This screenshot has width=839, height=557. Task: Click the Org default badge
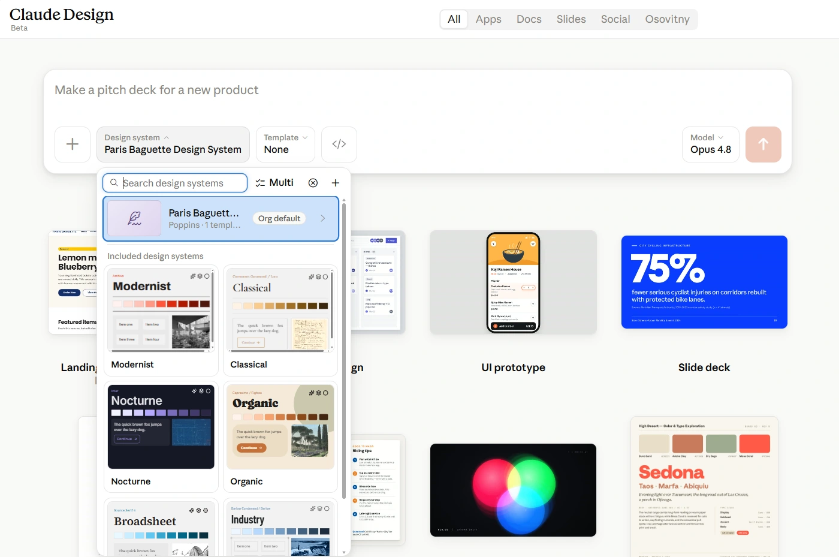[x=279, y=218]
